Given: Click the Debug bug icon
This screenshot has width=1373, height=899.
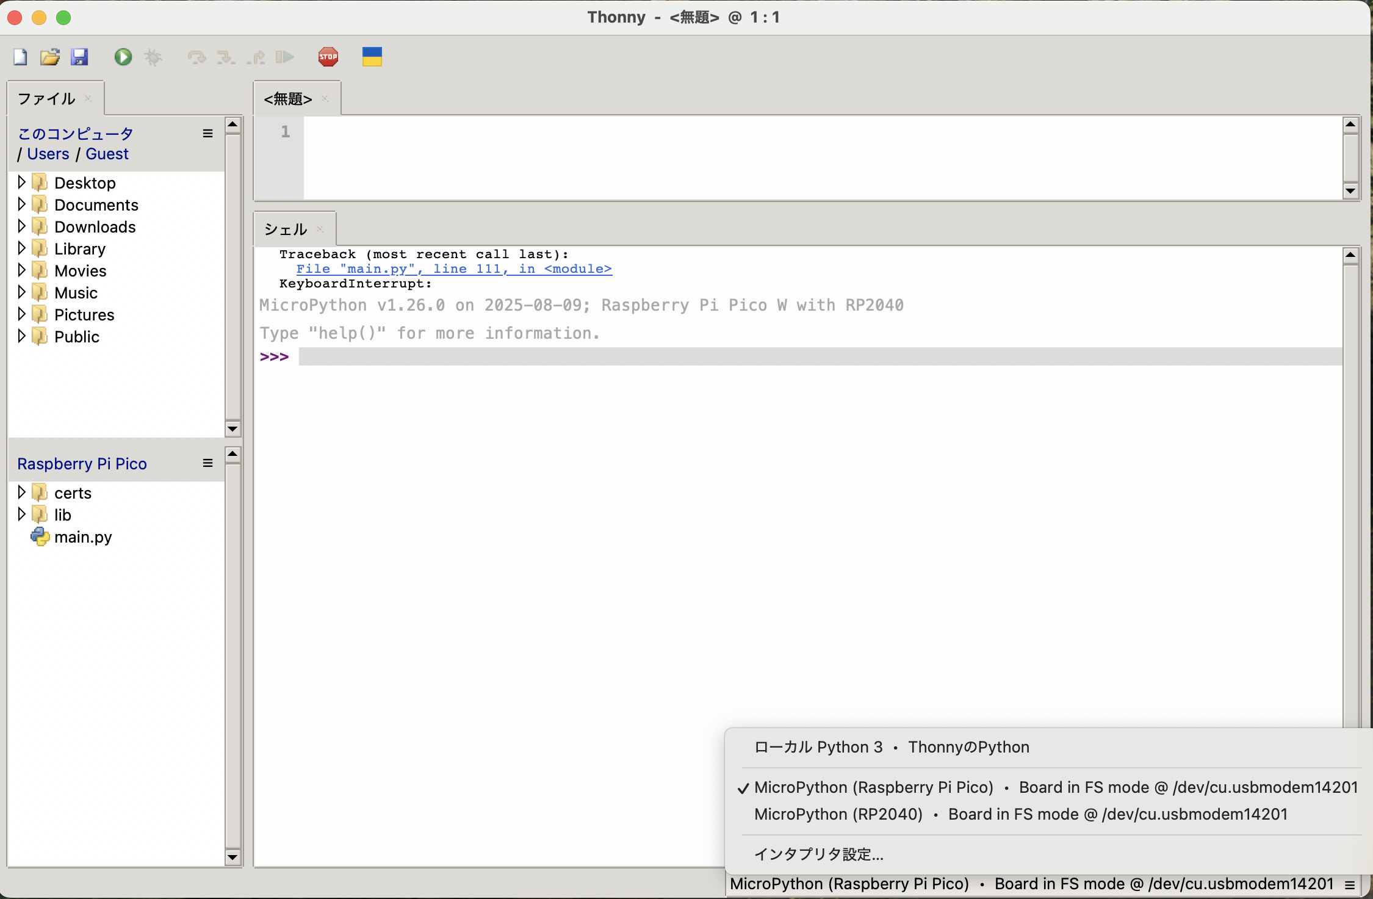Looking at the screenshot, I should point(153,57).
